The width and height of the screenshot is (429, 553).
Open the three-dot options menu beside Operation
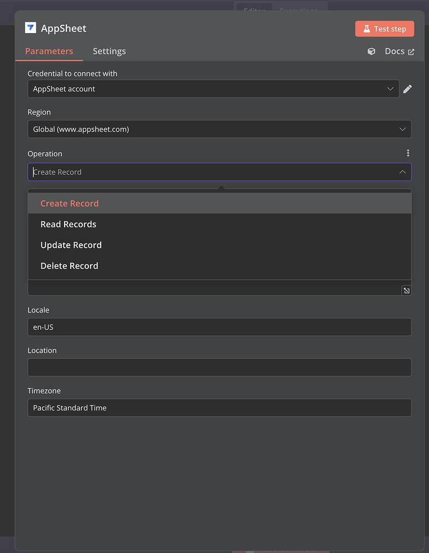coord(408,153)
